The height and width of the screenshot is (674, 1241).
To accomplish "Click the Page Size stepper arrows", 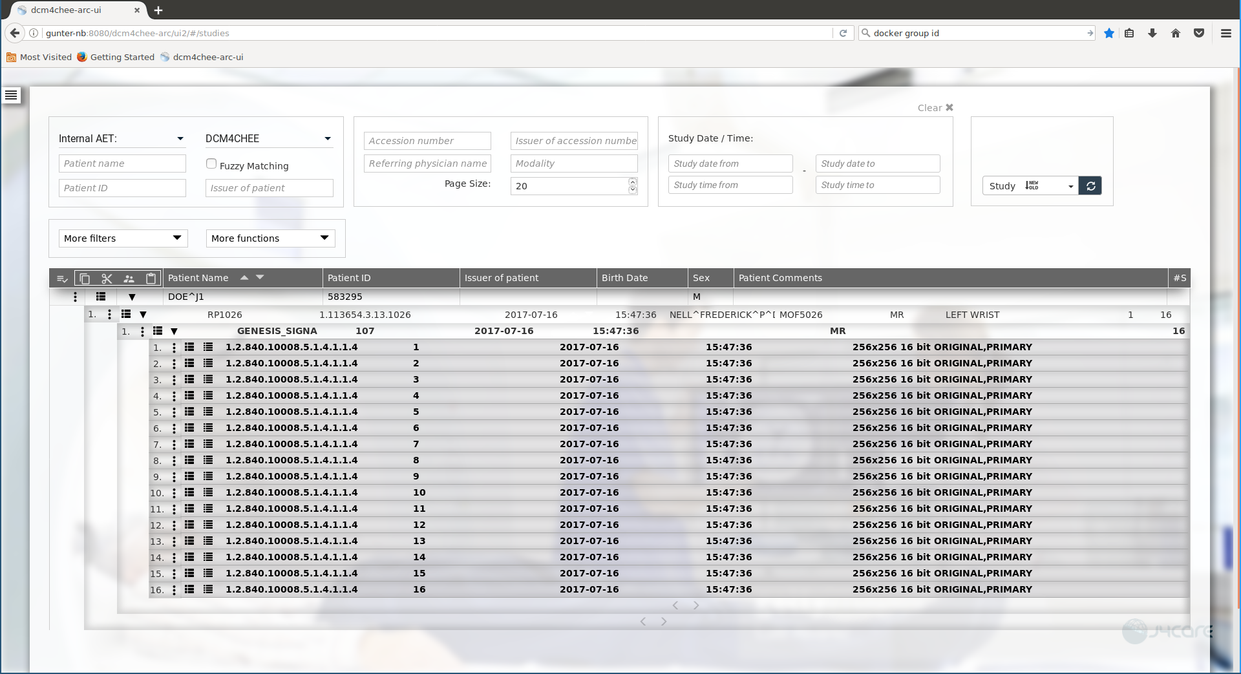I will click(x=633, y=186).
